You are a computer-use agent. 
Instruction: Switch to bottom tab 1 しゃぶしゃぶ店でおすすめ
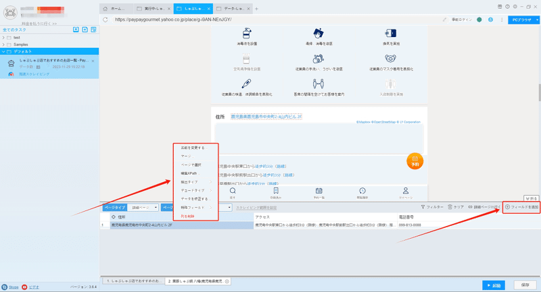[133, 281]
